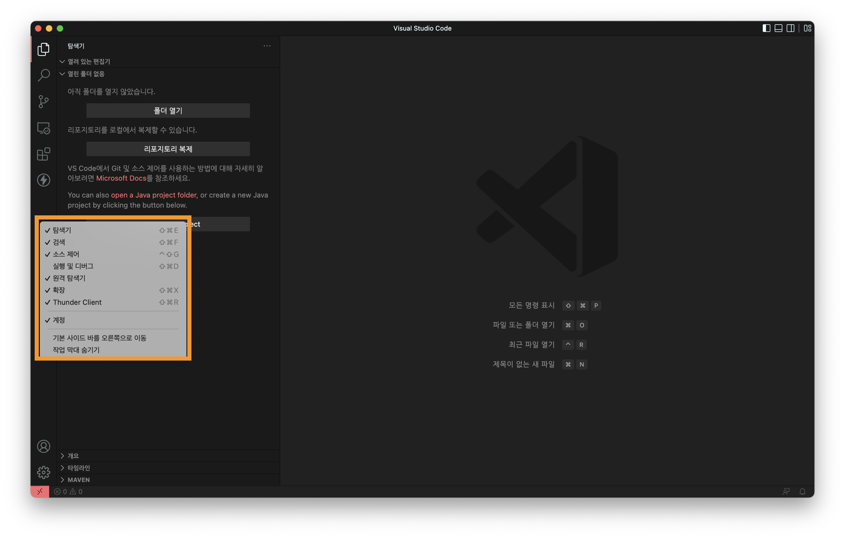Open Source Control in activity bar
Screen dimensions: 845x538
coord(43,101)
